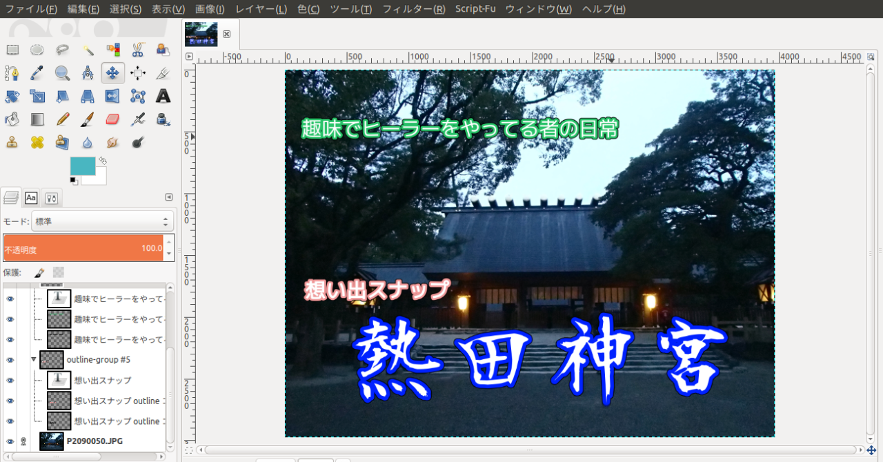
Task: Select the Foreground Select tool
Action: (163, 50)
